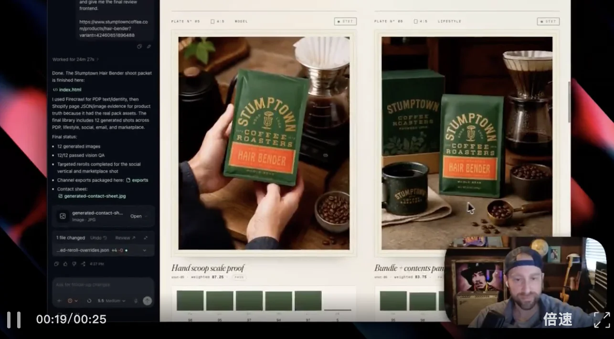Share the response
Screen dimensions: 614x339
click(83, 264)
